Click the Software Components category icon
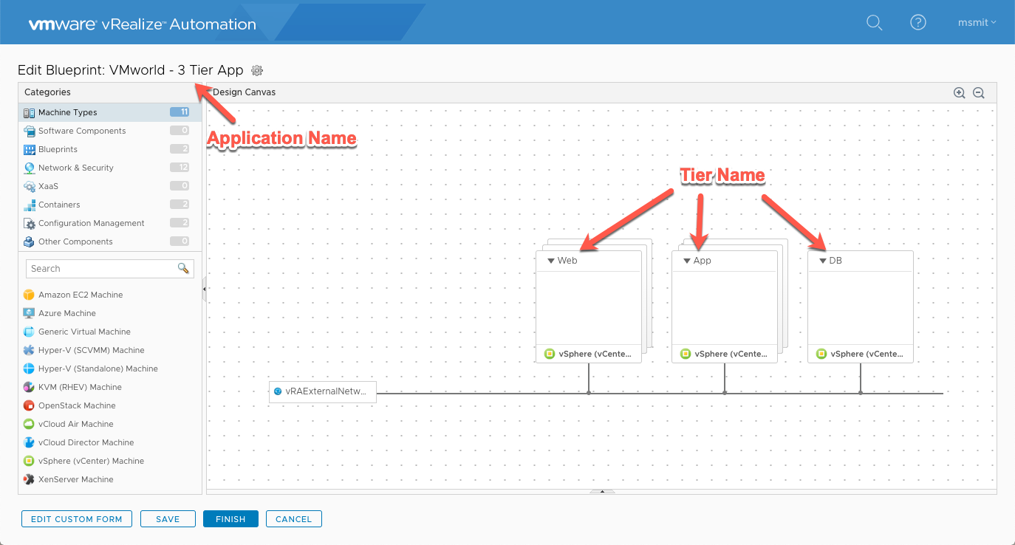This screenshot has width=1015, height=545. [29, 131]
